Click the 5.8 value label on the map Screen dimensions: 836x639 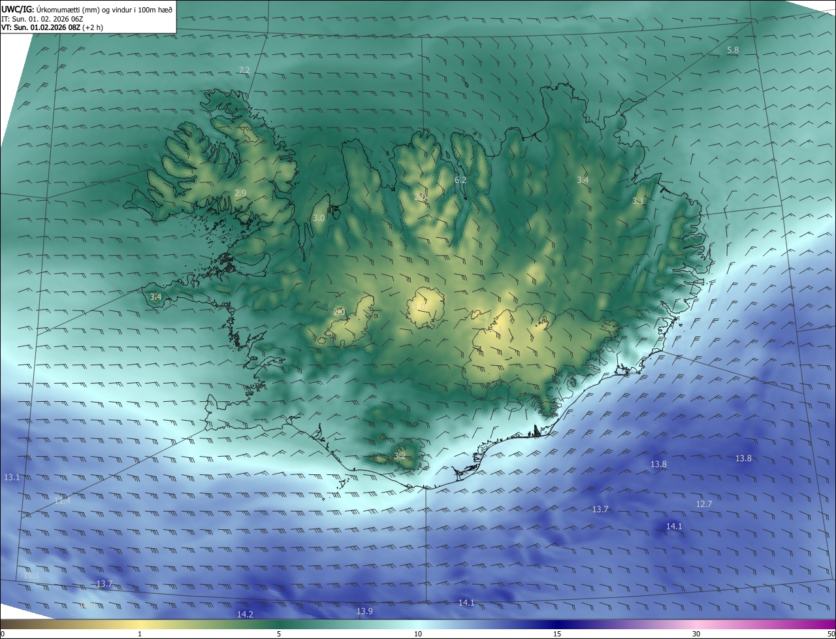pyautogui.click(x=733, y=50)
